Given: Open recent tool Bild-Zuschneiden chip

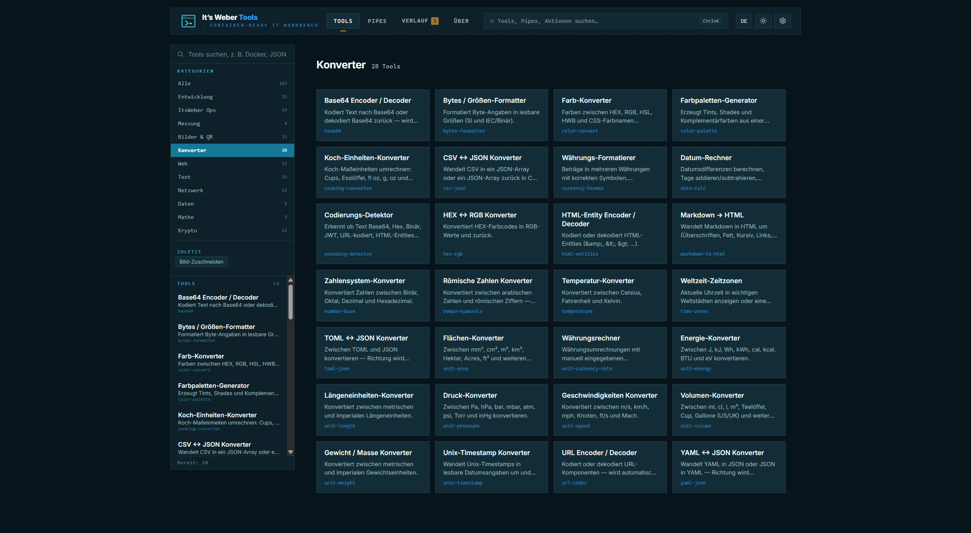Looking at the screenshot, I should coord(201,262).
